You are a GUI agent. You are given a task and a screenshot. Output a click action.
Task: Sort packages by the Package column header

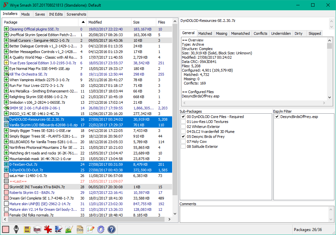click(x=40, y=22)
